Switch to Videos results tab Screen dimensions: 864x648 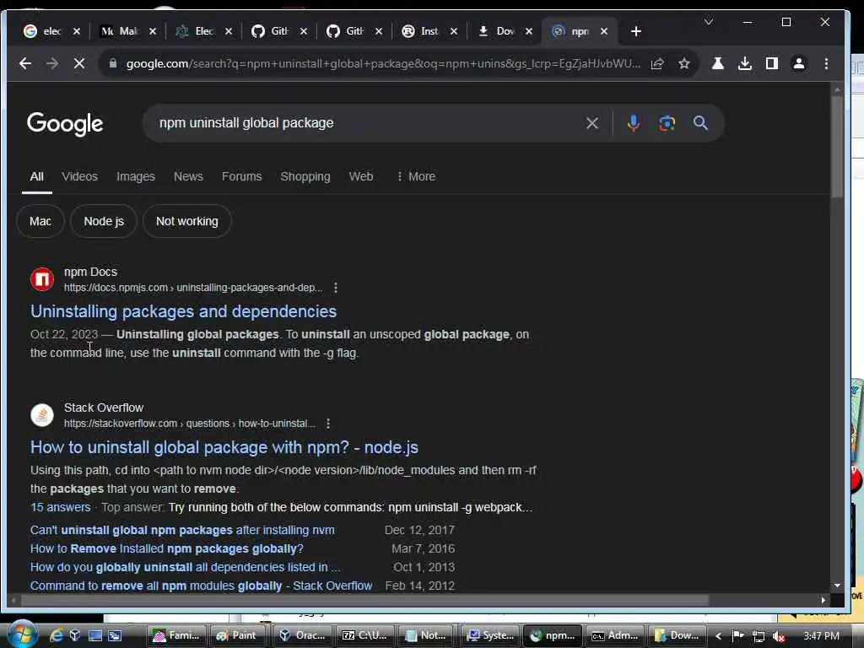click(79, 176)
